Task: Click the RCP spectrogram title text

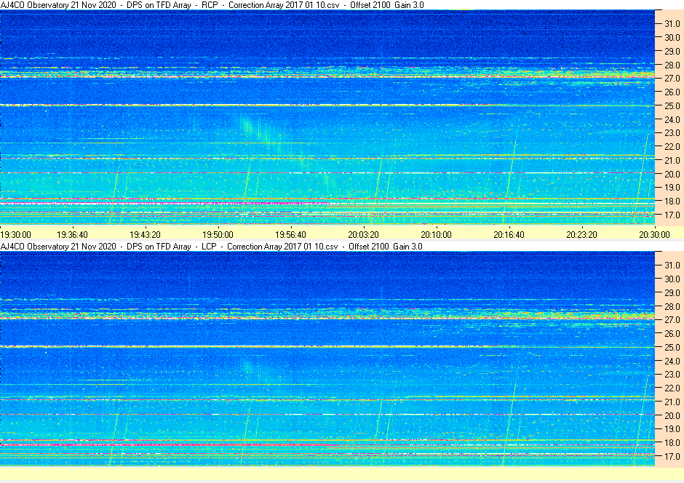Action: pos(212,5)
